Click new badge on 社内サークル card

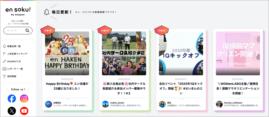click(105, 30)
